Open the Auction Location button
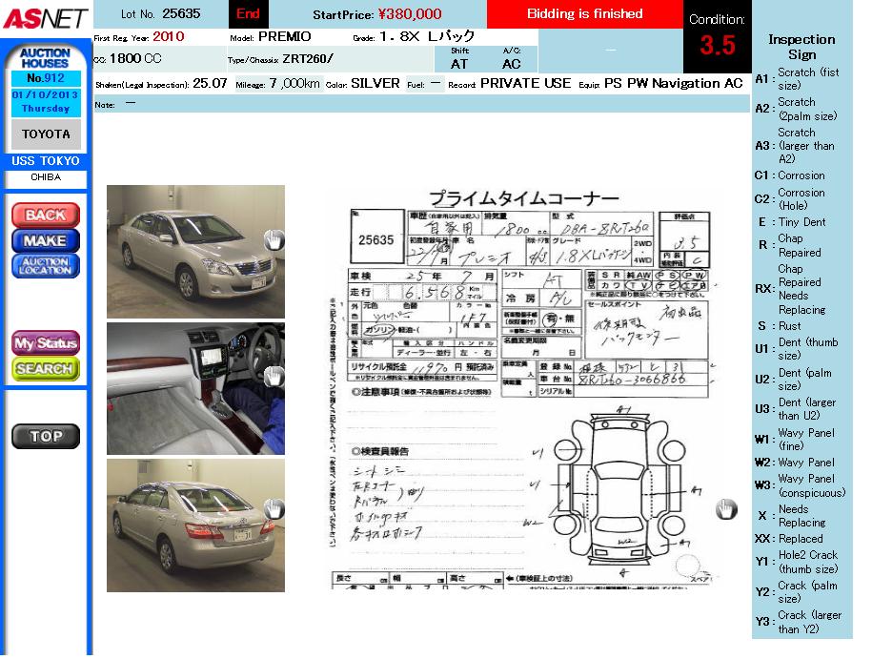Screen dimensions: 872x659 coord(45,266)
